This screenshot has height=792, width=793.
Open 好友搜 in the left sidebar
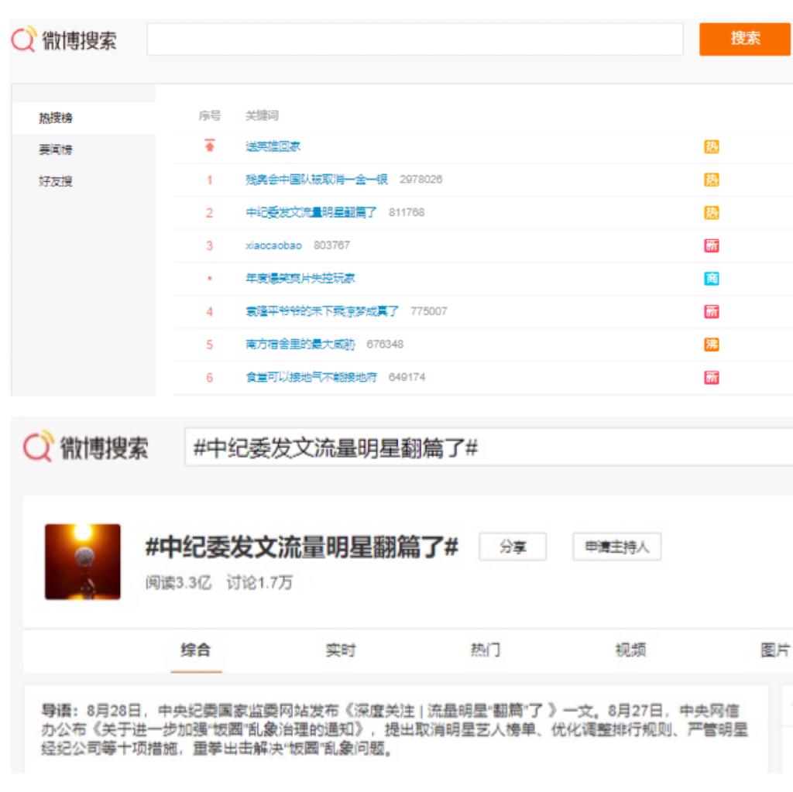[56, 181]
